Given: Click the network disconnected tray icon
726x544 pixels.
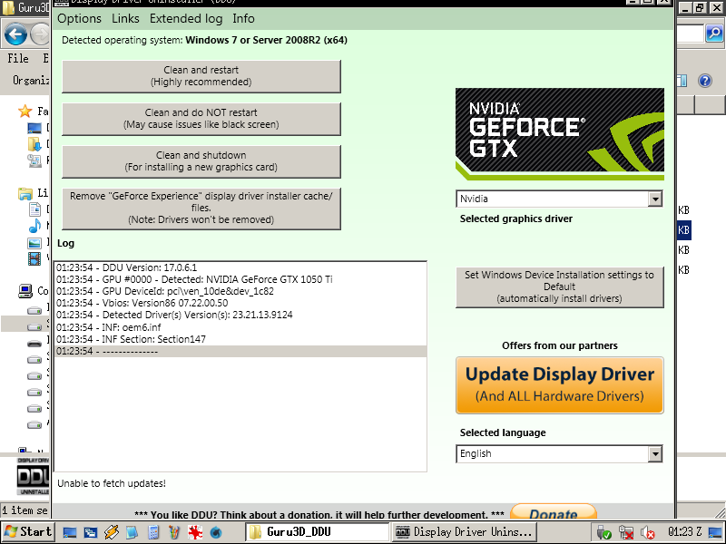Looking at the screenshot, I should tap(626, 532).
